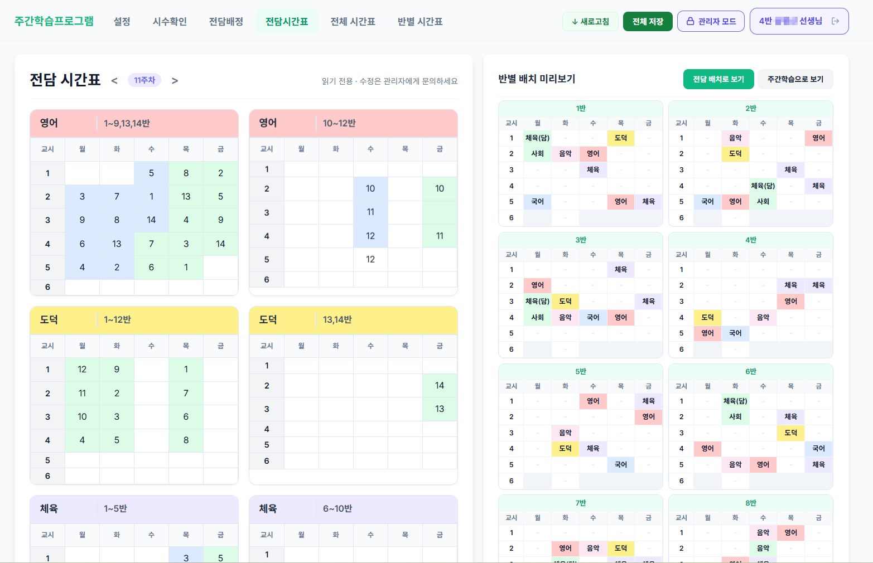Viewport: 873px width, 563px height.
Task: Click the 체육 1~5반 card header
Action: click(x=134, y=509)
